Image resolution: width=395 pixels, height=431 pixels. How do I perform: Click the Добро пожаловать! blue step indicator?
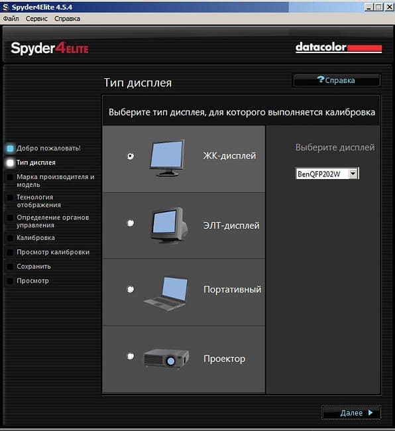[10, 149]
